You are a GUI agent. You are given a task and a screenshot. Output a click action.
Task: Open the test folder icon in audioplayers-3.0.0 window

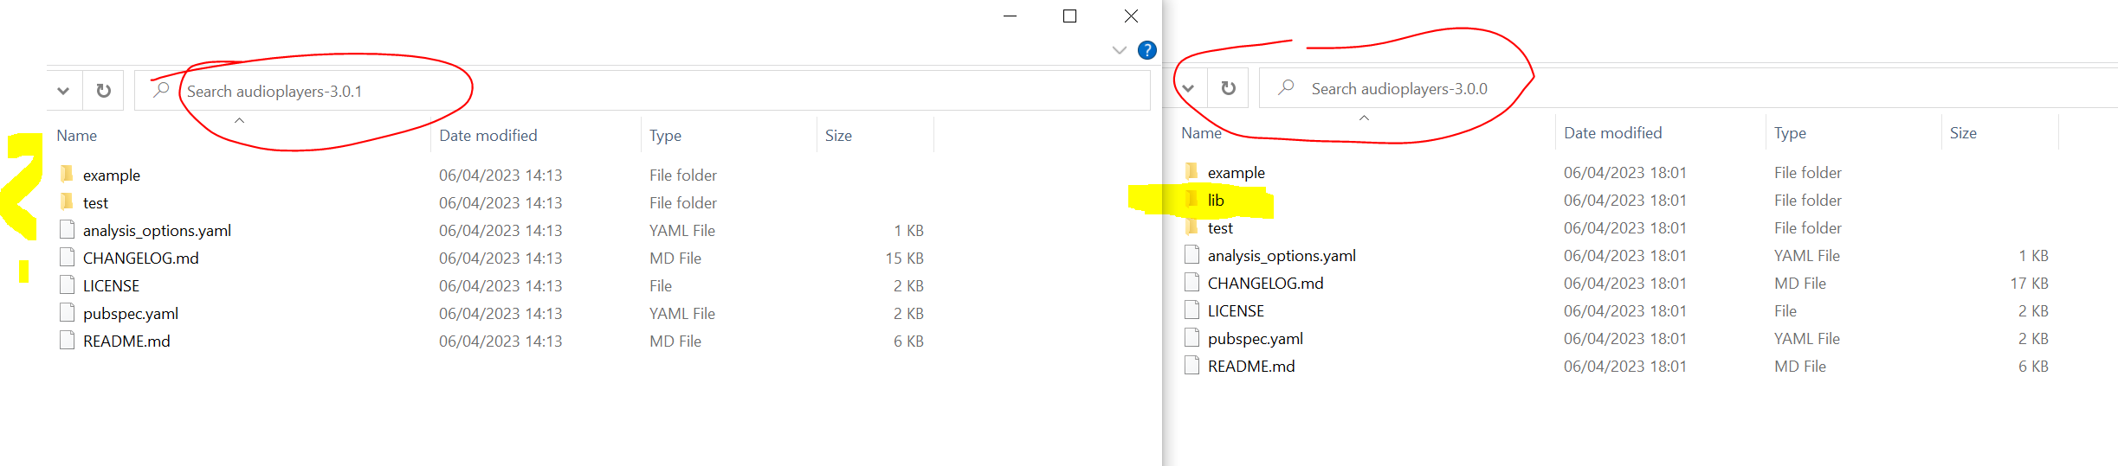pos(1191,227)
